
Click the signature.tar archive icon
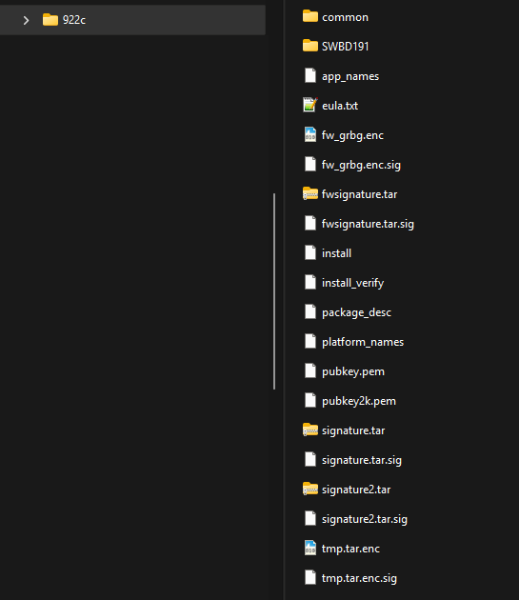point(310,430)
